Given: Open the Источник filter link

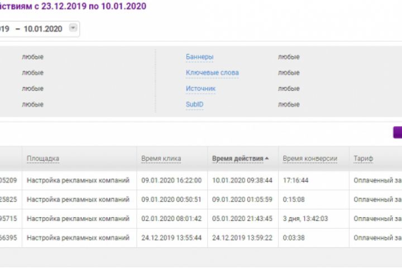Looking at the screenshot, I should (x=200, y=88).
